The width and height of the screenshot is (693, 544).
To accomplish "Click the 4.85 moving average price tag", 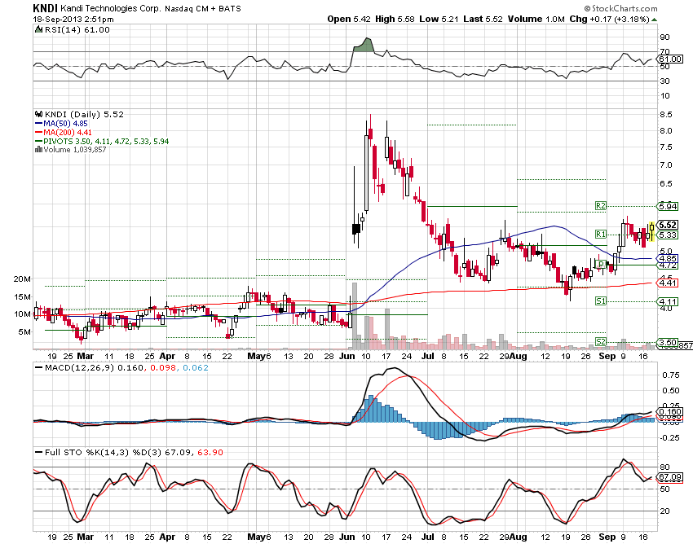I will (668, 258).
